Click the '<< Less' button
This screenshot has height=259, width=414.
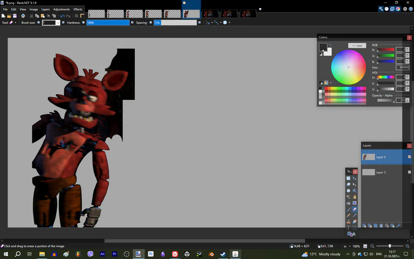(357, 46)
